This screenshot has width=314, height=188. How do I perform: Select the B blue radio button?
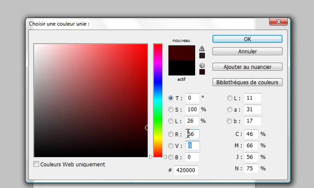tap(171, 157)
